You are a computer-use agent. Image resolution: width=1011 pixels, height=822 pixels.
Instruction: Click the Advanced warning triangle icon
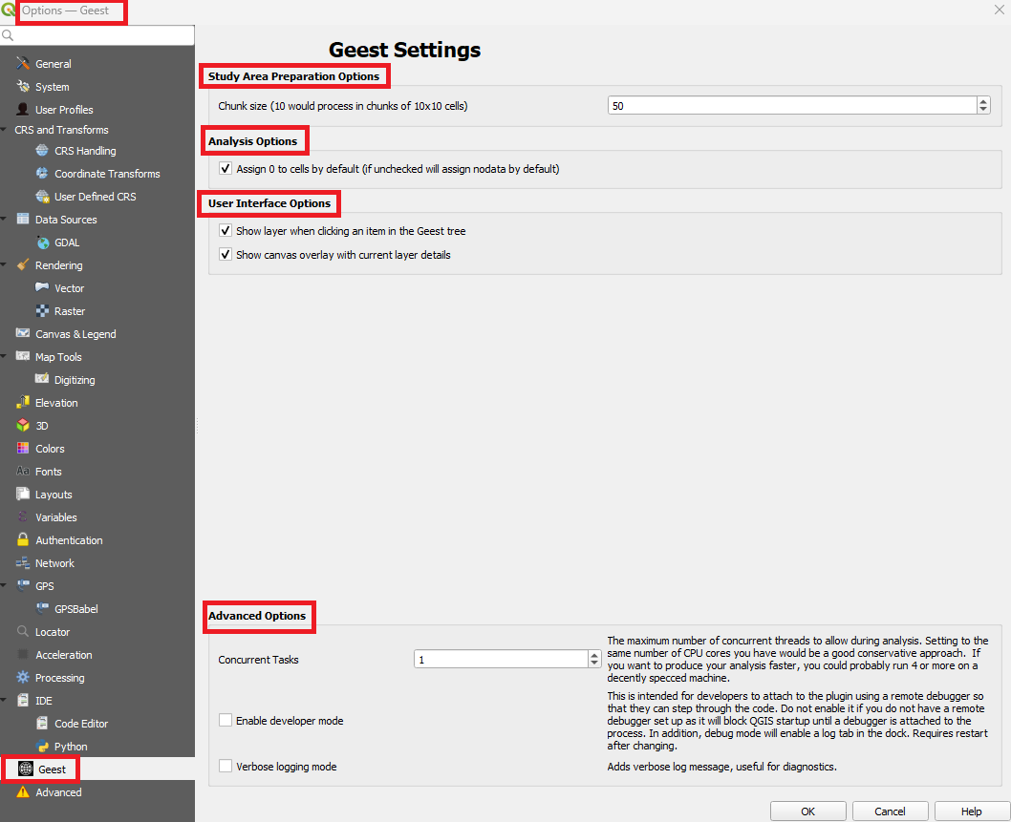click(x=23, y=791)
